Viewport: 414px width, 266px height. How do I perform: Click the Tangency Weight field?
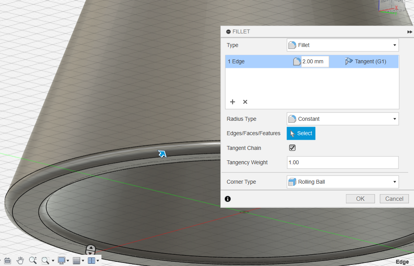(x=343, y=162)
